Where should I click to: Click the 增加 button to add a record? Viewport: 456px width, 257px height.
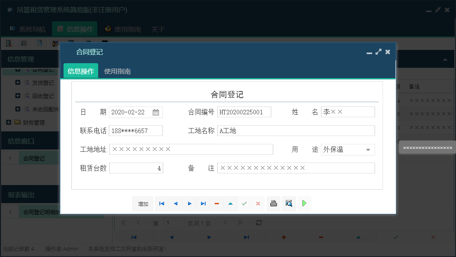[142, 204]
